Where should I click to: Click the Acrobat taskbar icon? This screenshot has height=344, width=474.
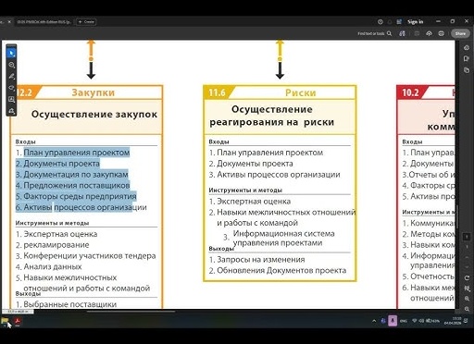(18, 321)
